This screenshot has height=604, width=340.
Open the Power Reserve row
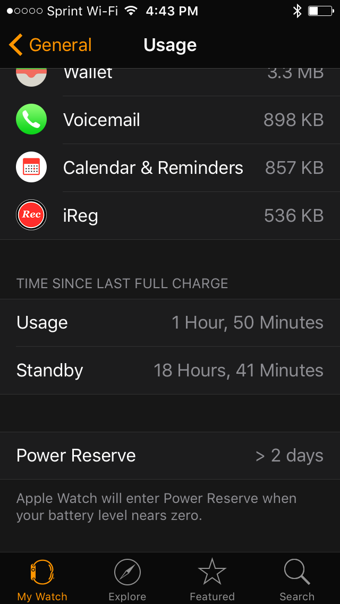[170, 456]
